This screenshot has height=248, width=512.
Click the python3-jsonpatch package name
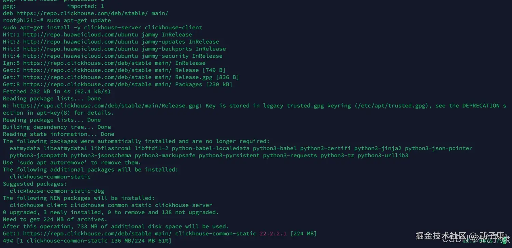(38, 156)
